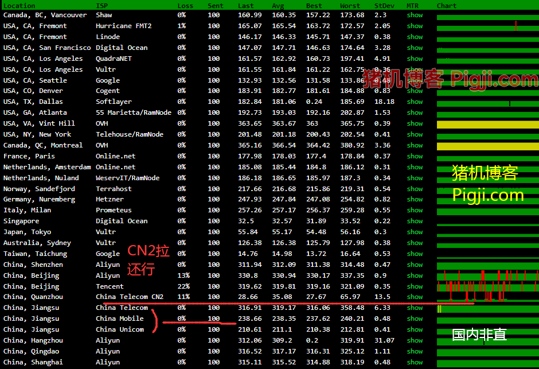Screen dimensions: 539x369
Task: Select the 31.07 StDev value for Hangzhou
Action: click(384, 340)
